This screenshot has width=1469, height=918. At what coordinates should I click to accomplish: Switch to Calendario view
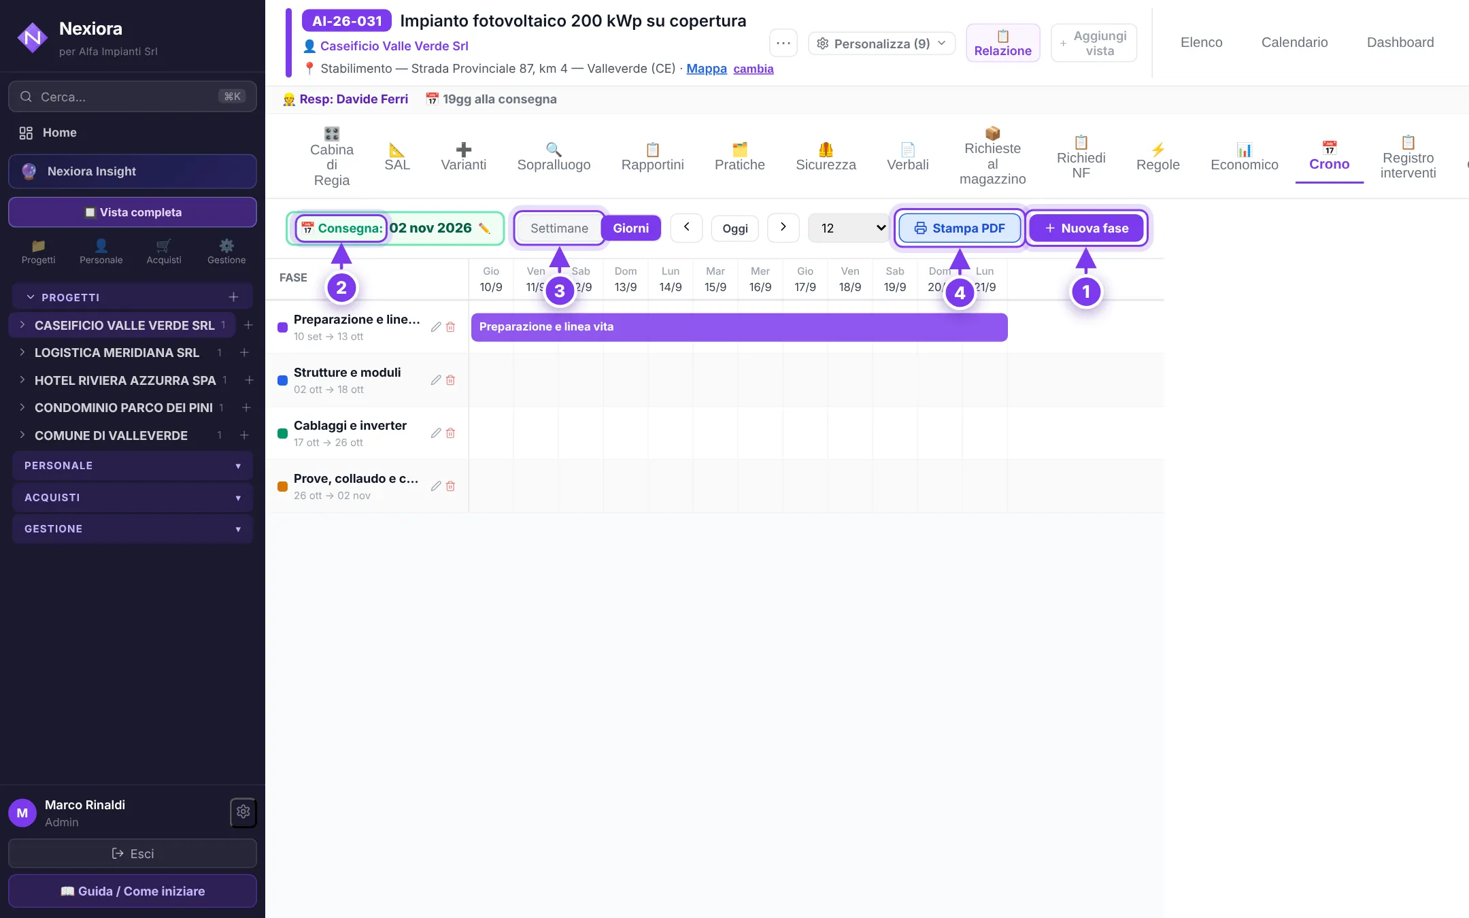click(x=1294, y=42)
